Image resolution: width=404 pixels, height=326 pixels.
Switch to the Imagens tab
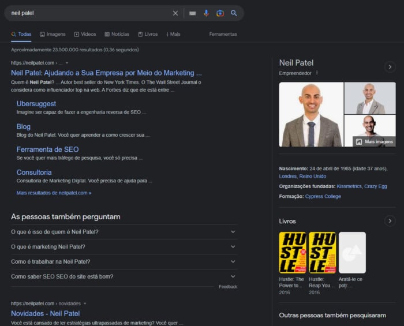coord(53,34)
